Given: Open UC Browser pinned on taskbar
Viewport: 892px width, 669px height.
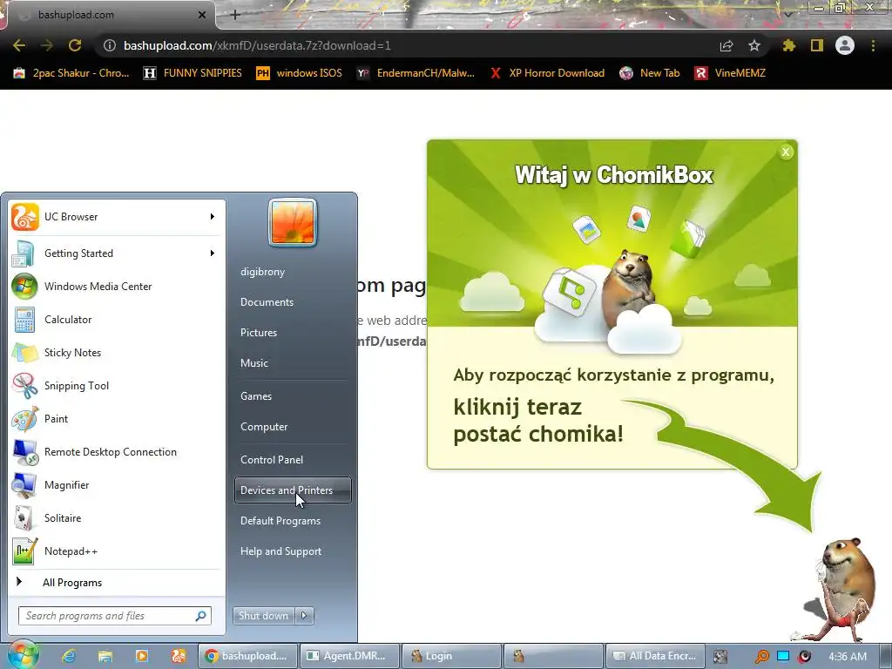Looking at the screenshot, I should 178,656.
